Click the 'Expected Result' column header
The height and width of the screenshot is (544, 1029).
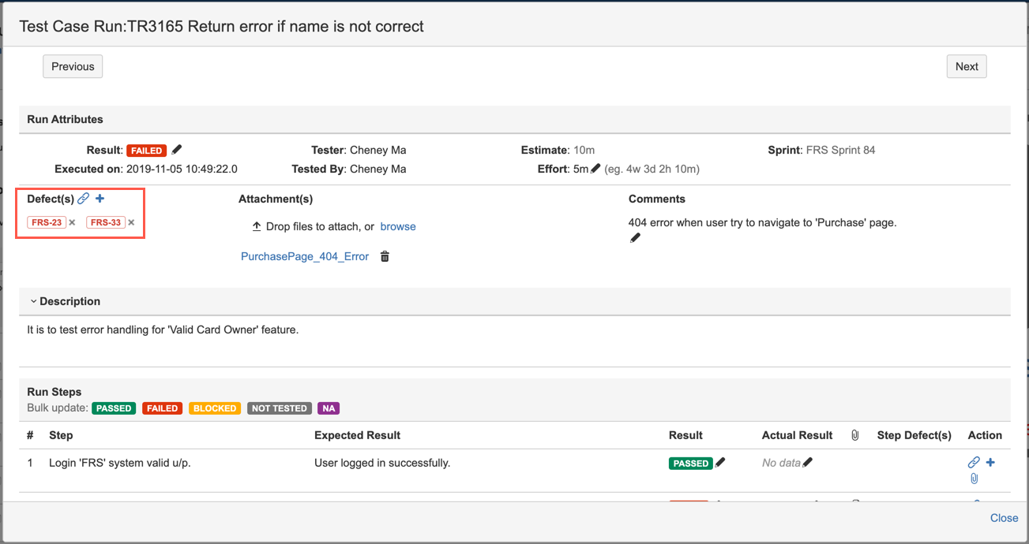pyautogui.click(x=357, y=435)
